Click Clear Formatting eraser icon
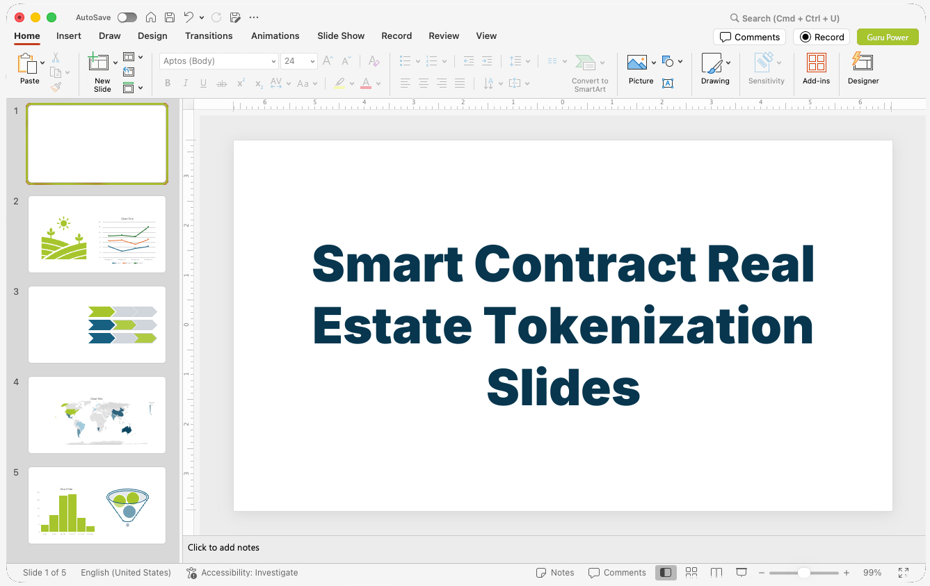 pyautogui.click(x=374, y=61)
